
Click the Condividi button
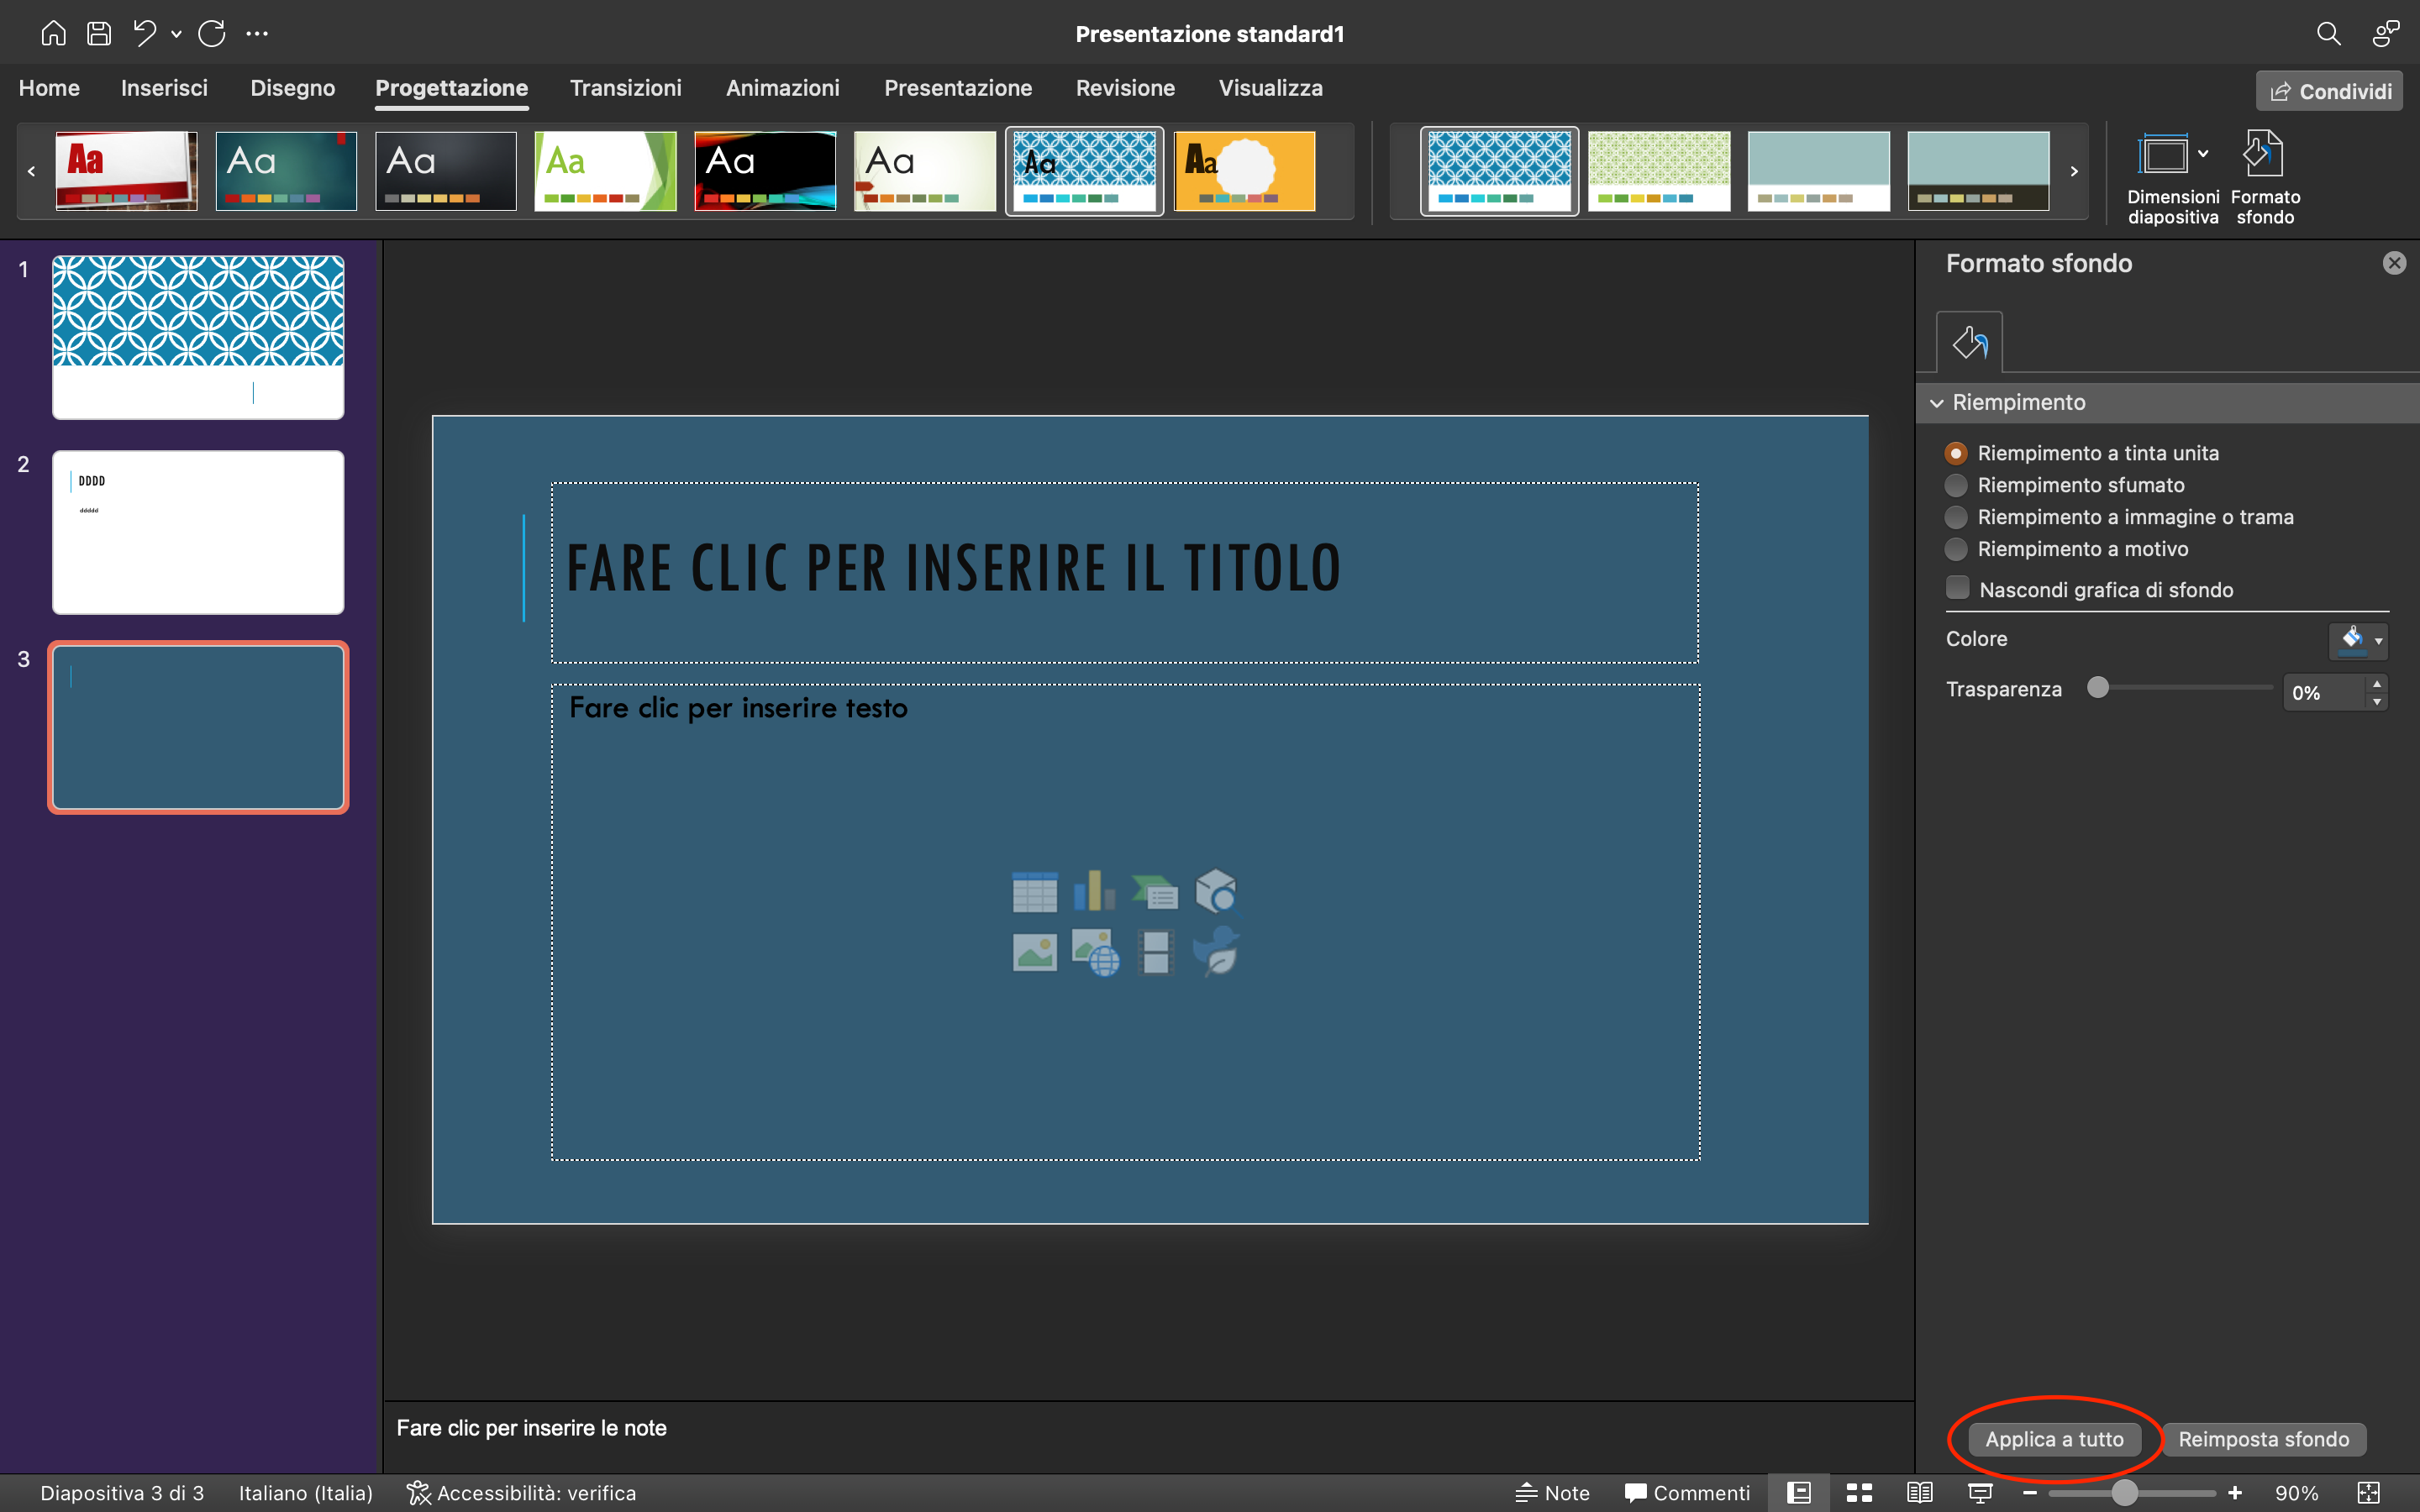2328,90
